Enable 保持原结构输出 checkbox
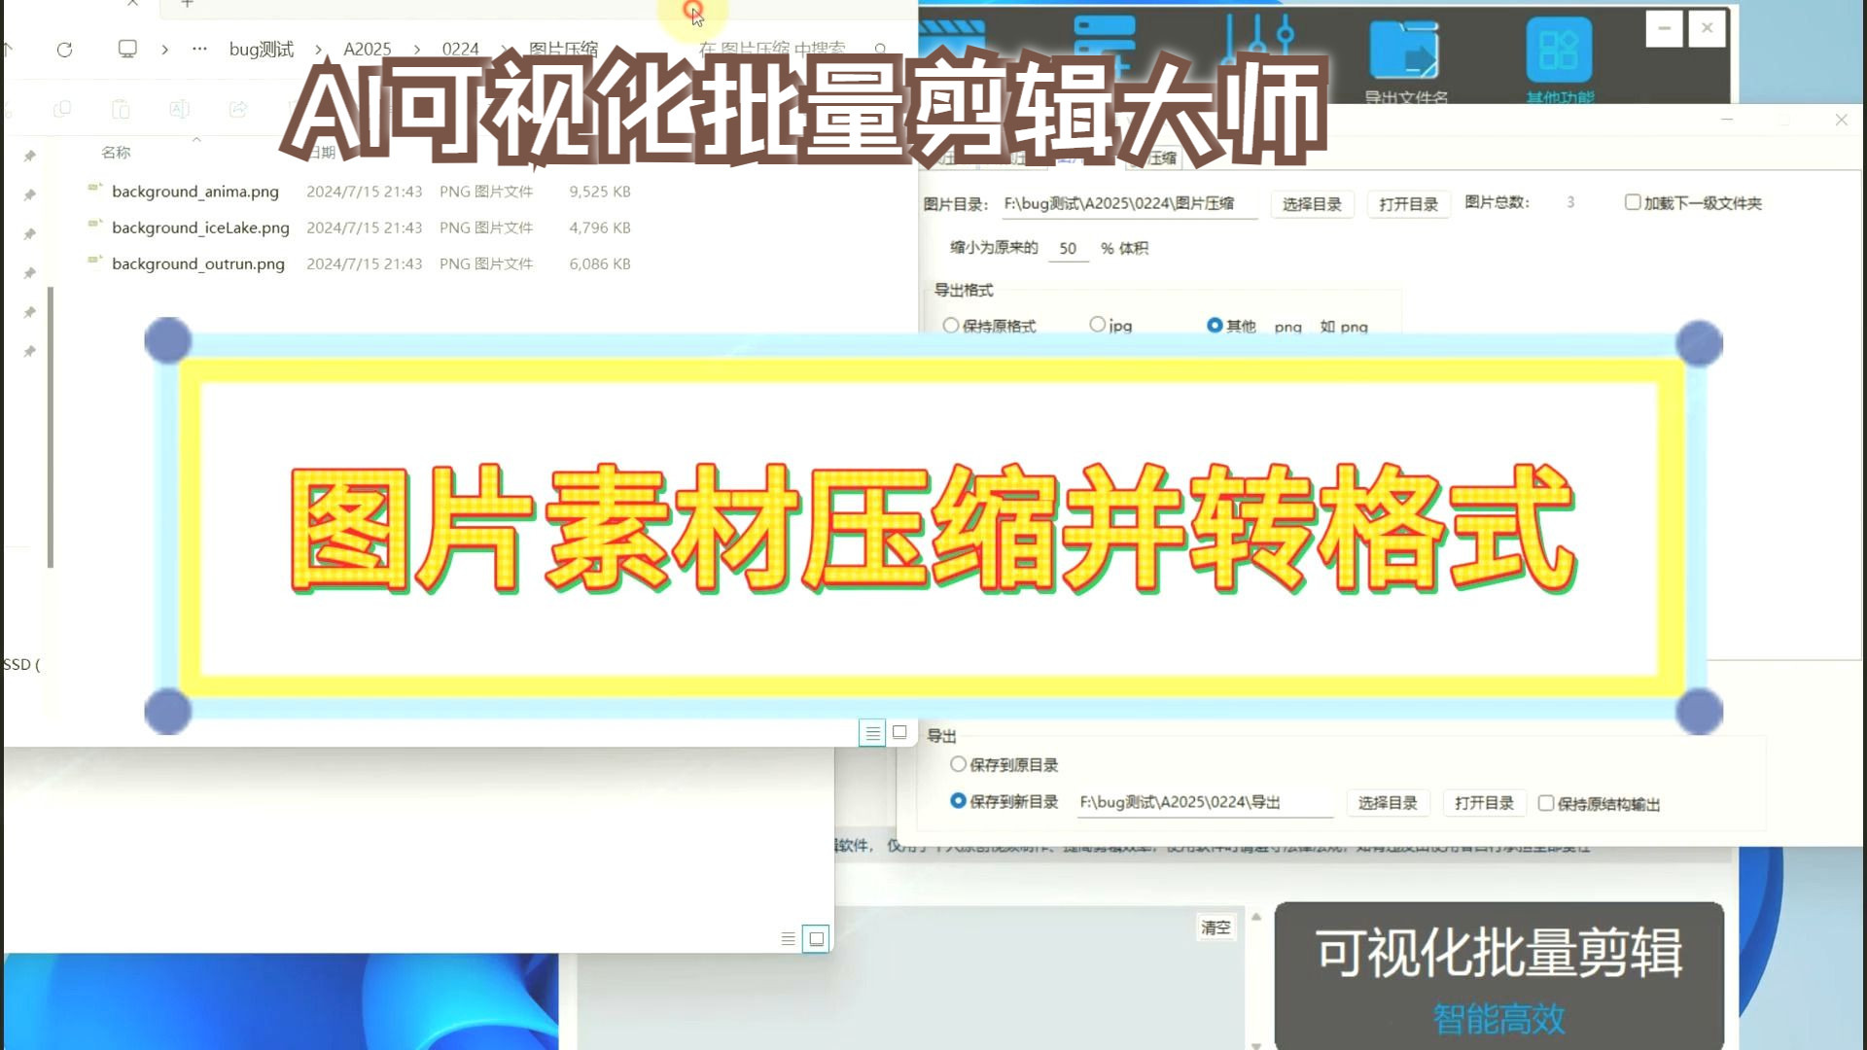 pos(1546,803)
